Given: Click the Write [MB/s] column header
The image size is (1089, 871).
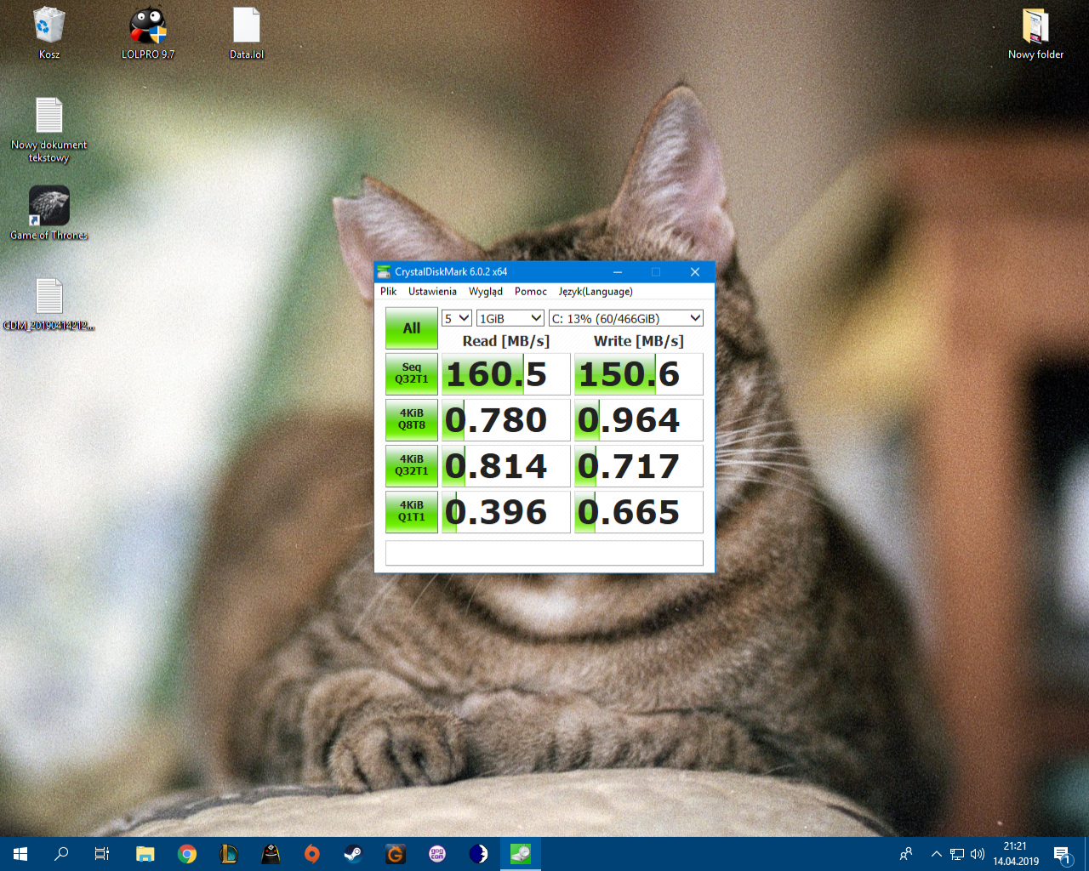Looking at the screenshot, I should click(639, 341).
